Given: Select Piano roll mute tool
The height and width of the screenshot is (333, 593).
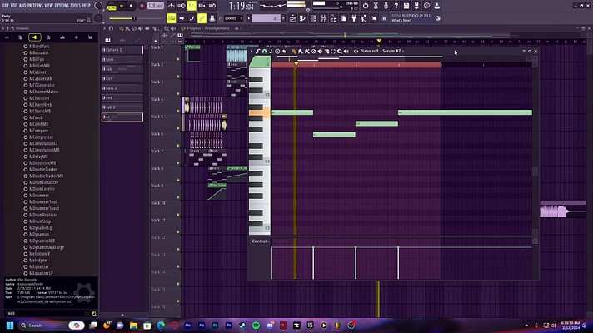Looking at the screenshot, I should click(320, 51).
